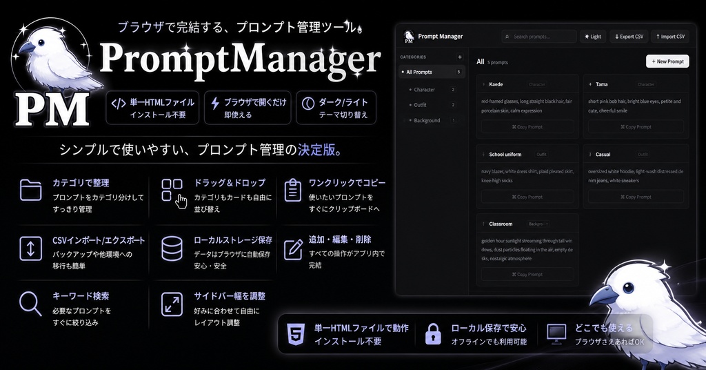
Task: Grab the drag handle on Tama card
Action: tap(590, 84)
